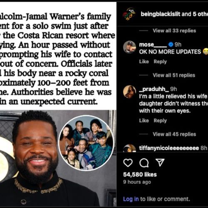Expand View all 51 replies
This screenshot has width=208, height=208.
(174, 75)
